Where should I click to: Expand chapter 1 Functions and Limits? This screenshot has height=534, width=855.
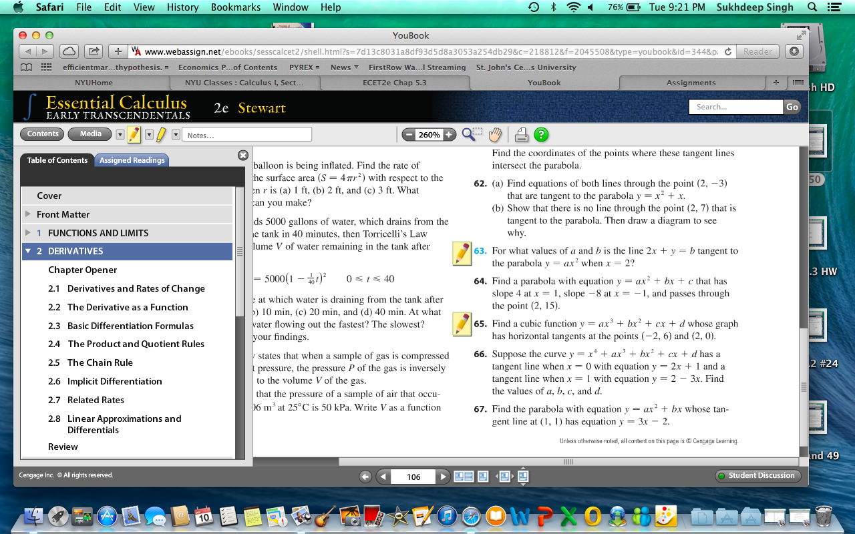28,233
